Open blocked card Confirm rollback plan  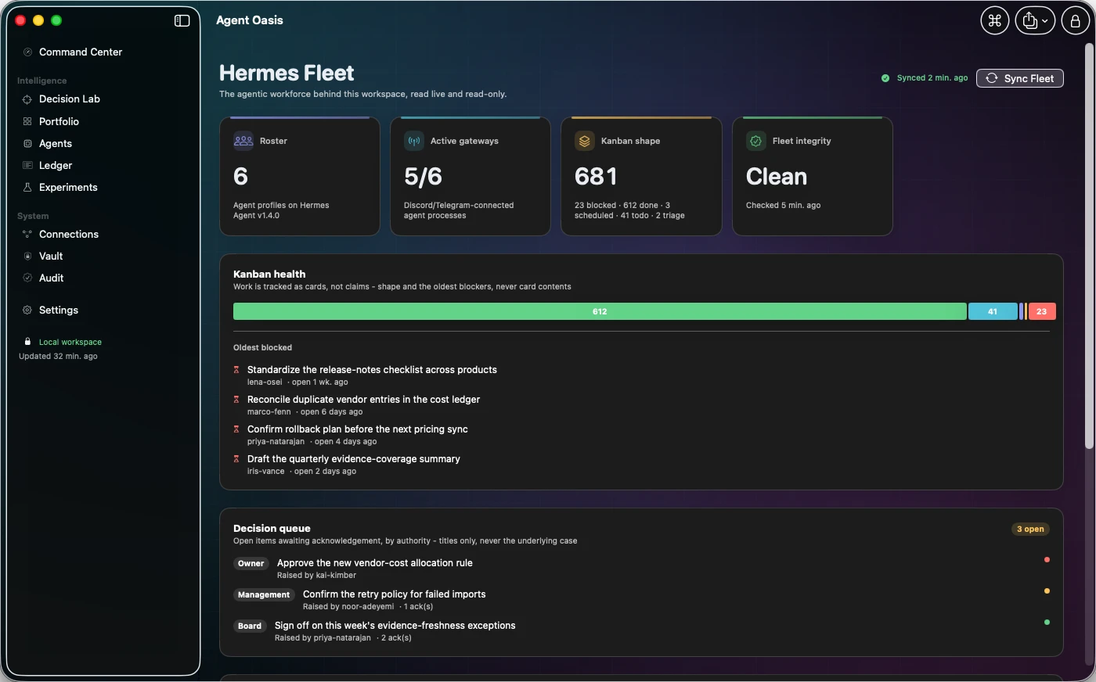pyautogui.click(x=358, y=429)
